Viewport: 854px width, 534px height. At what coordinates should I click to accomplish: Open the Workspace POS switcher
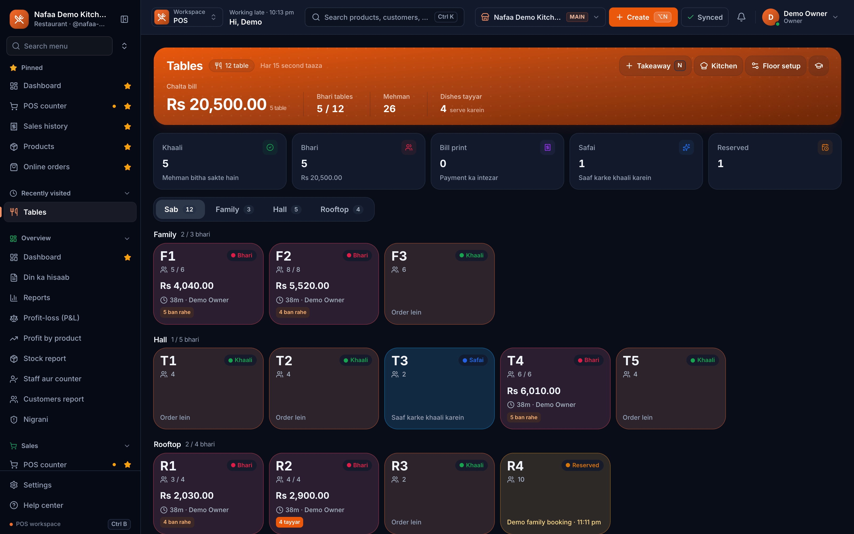(x=187, y=17)
